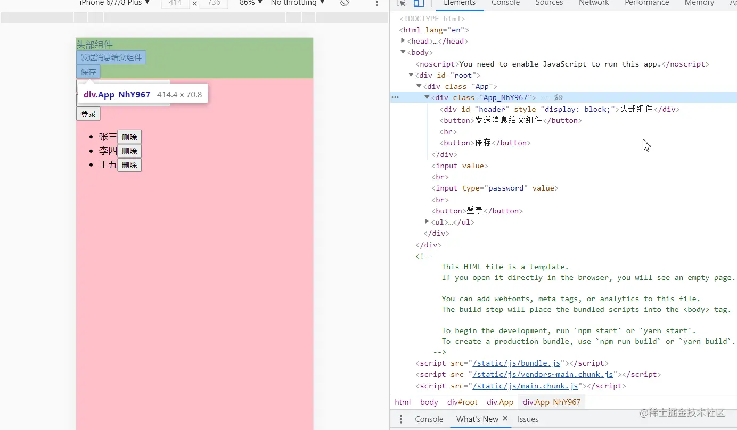Viewport: 737px width, 430px height.
Task: Open the Network panel tab
Action: coord(594,3)
